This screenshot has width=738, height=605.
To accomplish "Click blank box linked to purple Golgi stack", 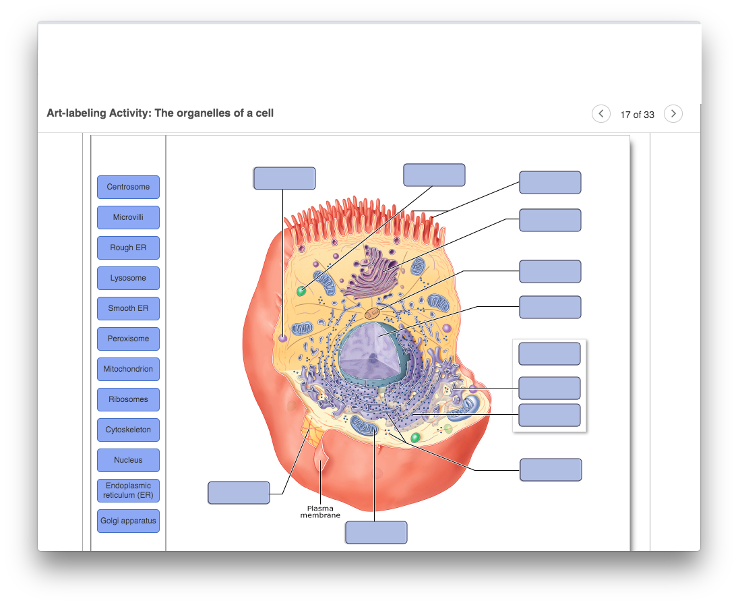I will coord(550,220).
